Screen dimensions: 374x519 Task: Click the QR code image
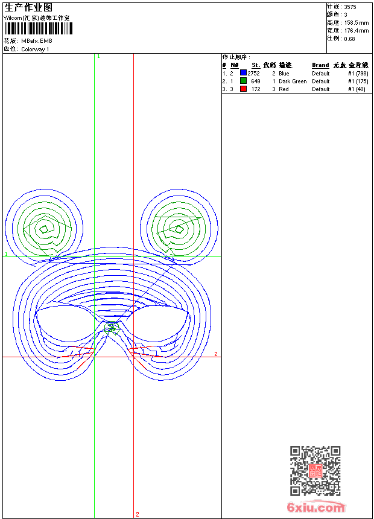[315, 471]
